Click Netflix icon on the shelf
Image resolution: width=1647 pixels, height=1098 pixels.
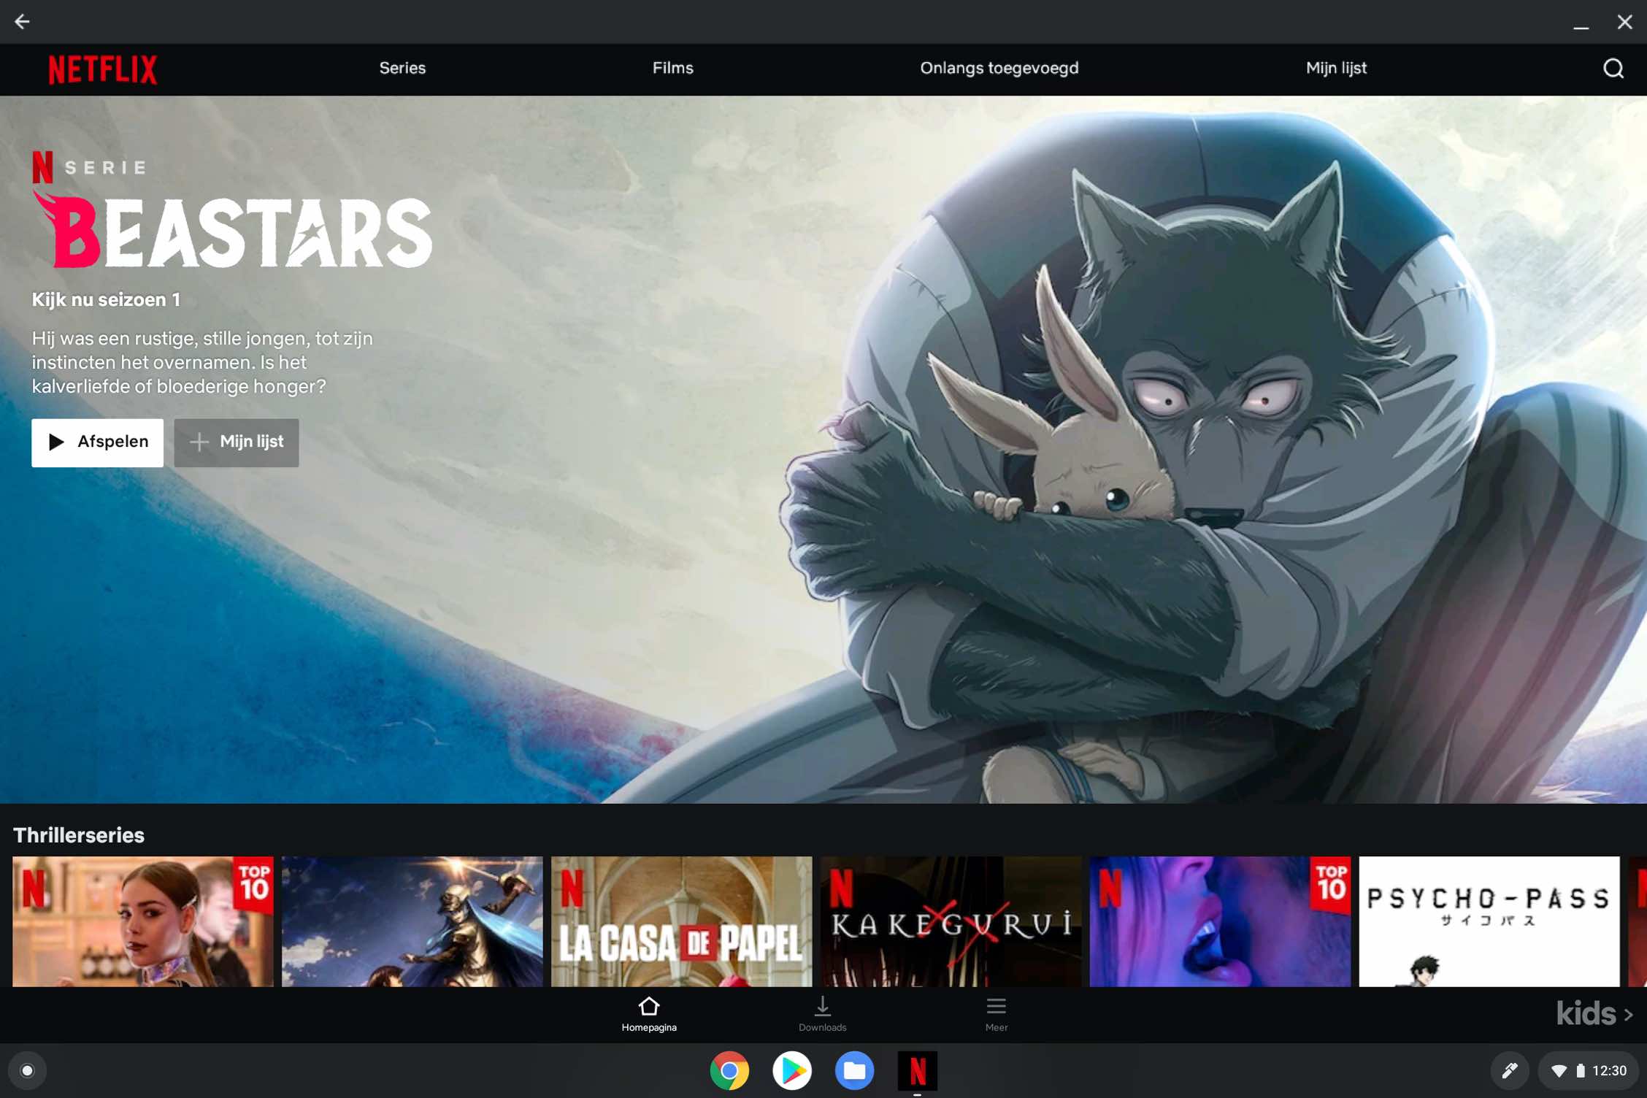click(x=917, y=1070)
